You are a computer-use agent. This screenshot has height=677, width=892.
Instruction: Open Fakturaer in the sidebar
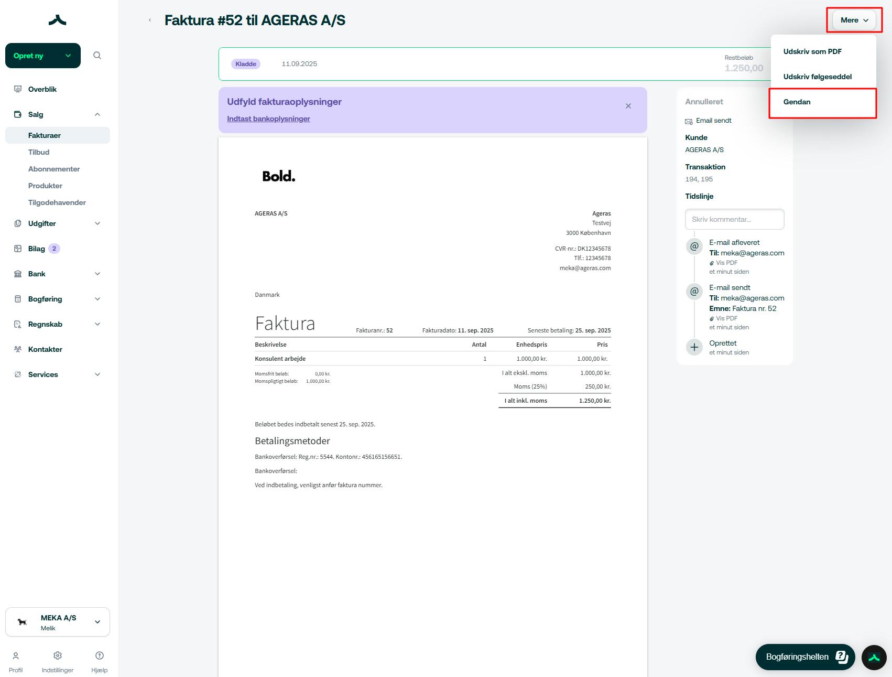point(58,135)
